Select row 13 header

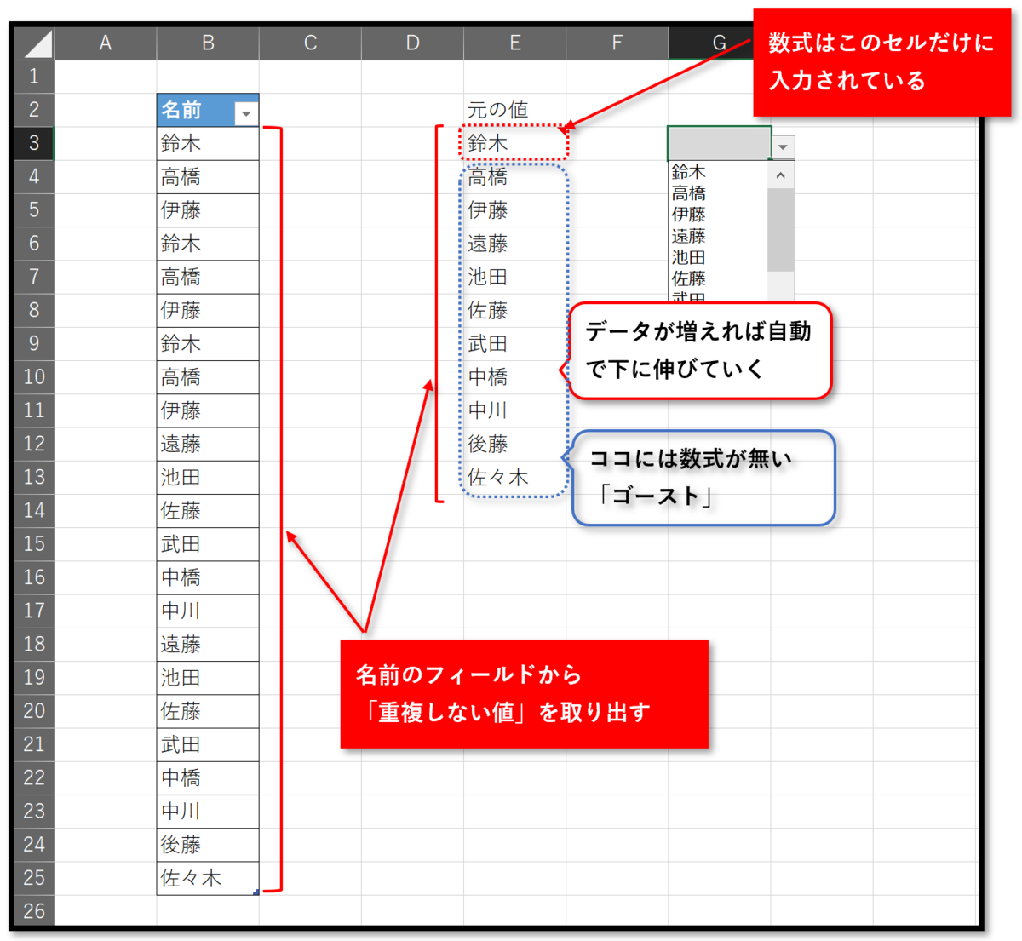pyautogui.click(x=34, y=476)
